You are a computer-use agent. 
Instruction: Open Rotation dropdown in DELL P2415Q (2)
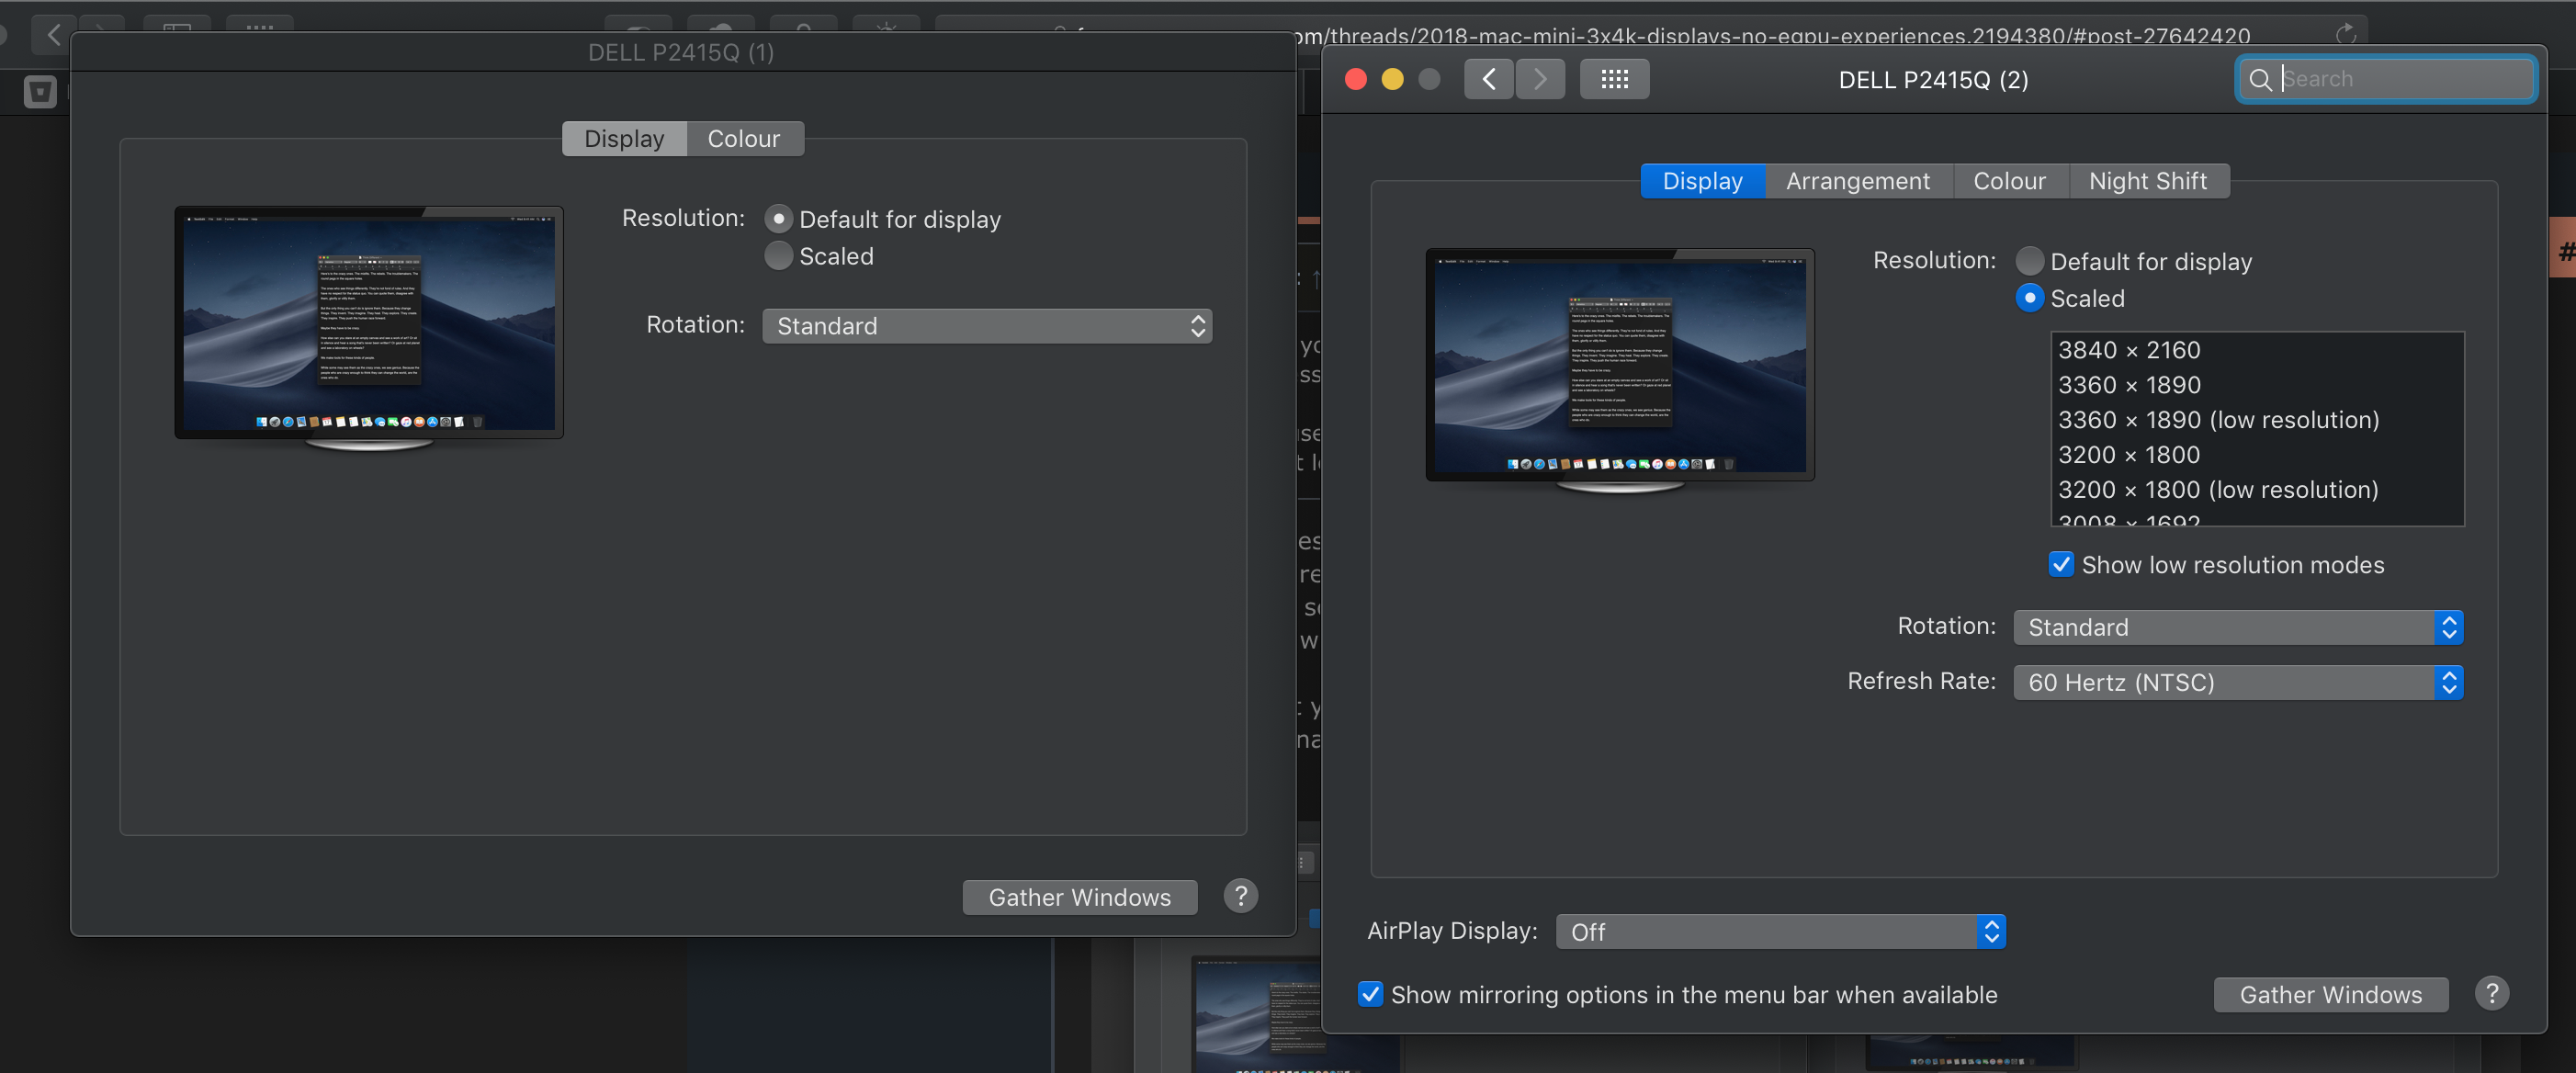pos(2238,627)
